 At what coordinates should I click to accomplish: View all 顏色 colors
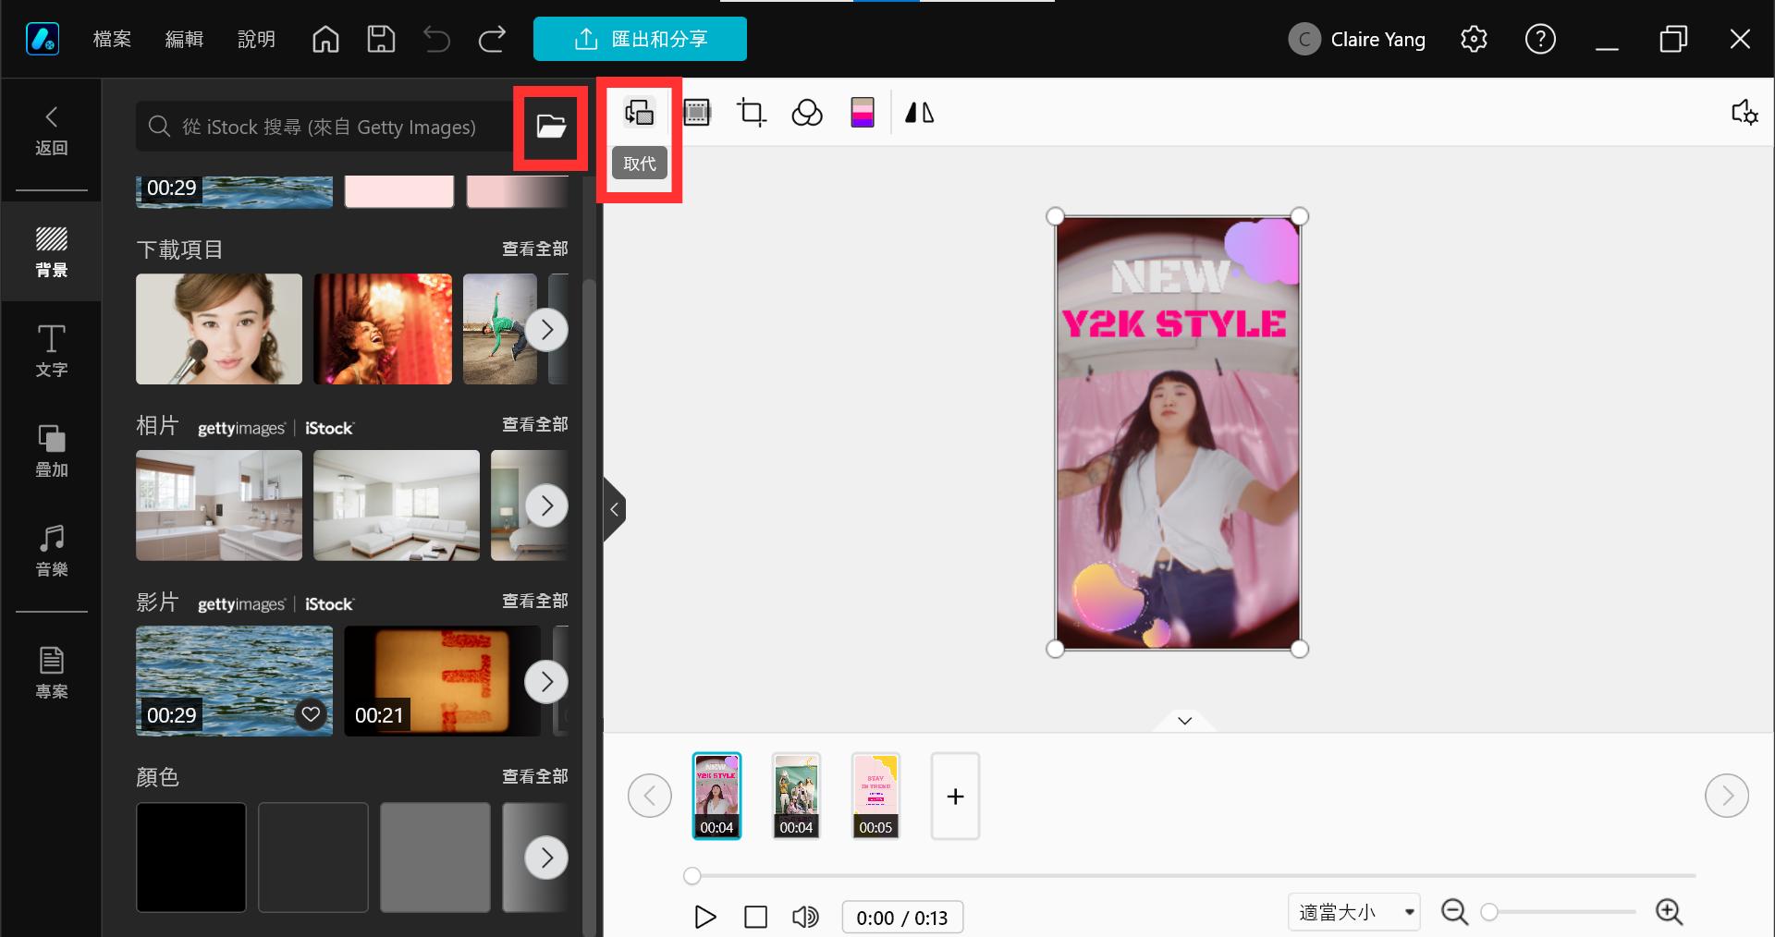[534, 776]
